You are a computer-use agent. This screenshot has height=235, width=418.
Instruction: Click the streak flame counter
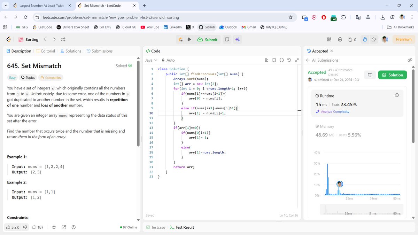point(352,39)
